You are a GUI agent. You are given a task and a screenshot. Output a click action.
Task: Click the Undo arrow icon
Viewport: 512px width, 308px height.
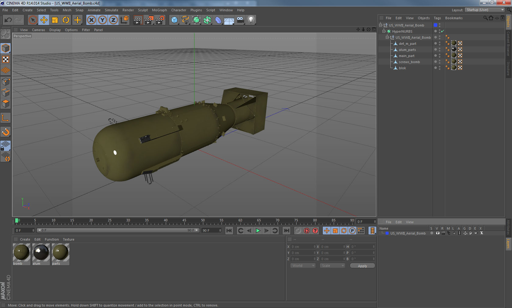(8, 20)
